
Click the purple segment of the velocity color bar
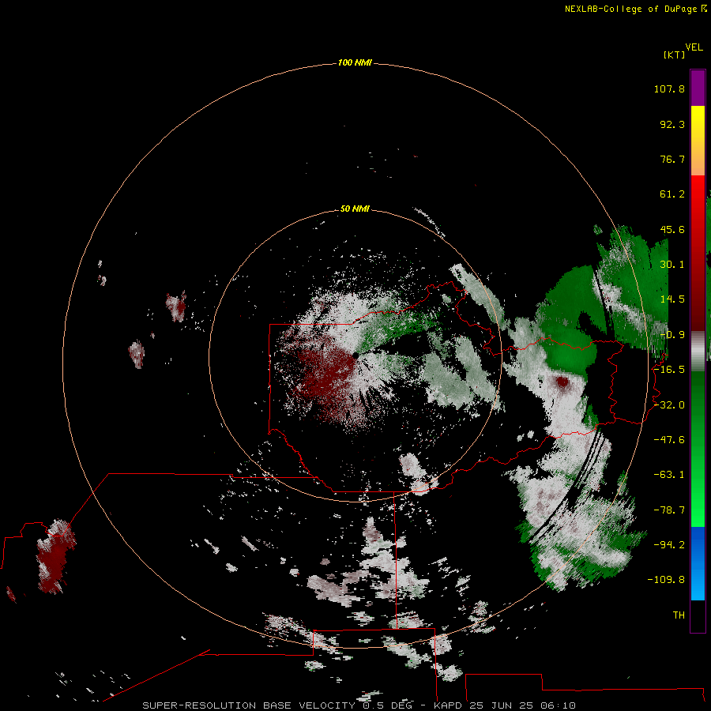(x=698, y=88)
